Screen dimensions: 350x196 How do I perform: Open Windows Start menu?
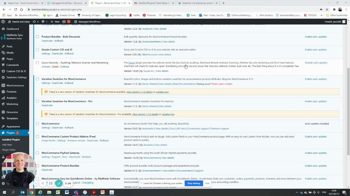[4, 192]
